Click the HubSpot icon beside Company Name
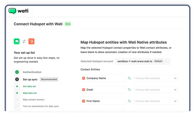This screenshot has width=195, height=113. (84, 78)
